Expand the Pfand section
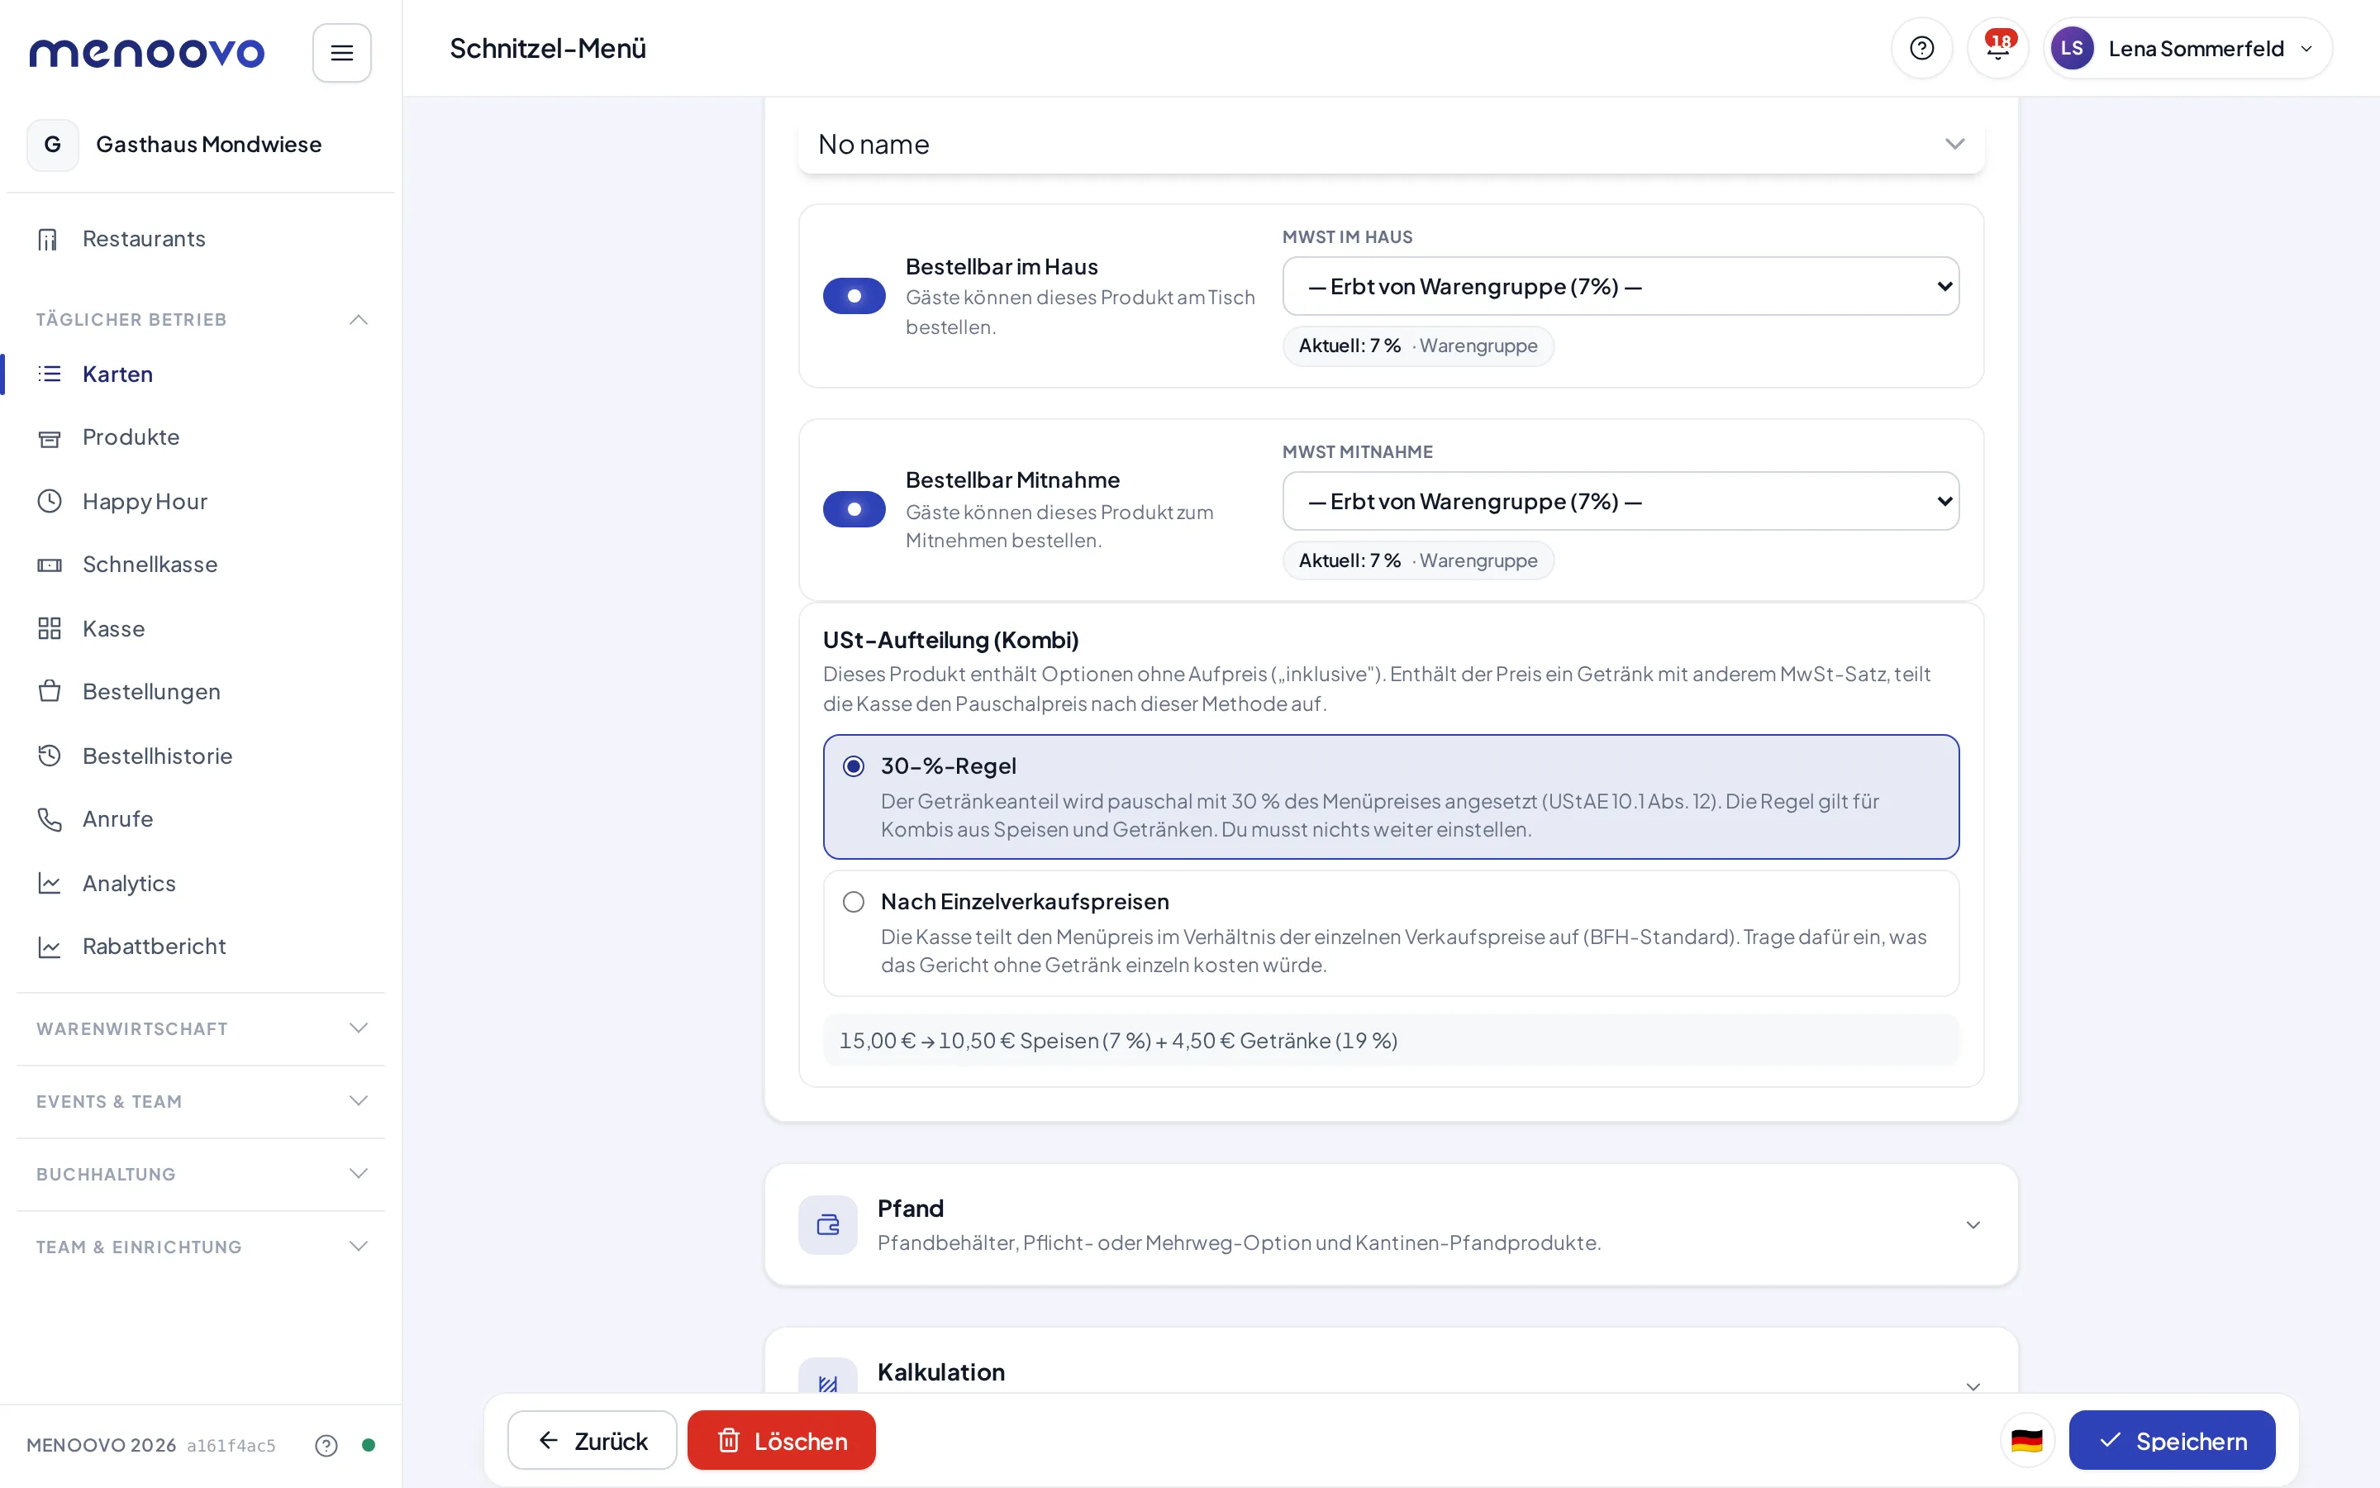 1391,1225
